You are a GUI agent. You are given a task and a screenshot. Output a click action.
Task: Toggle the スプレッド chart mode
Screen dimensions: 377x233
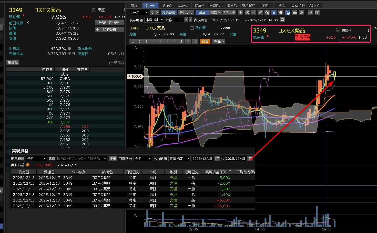click(229, 13)
